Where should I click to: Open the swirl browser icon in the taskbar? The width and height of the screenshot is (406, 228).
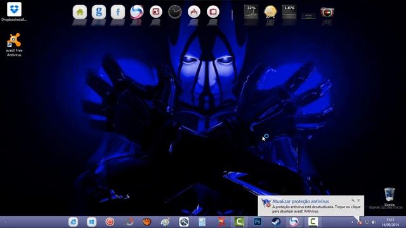pyautogui.click(x=294, y=222)
